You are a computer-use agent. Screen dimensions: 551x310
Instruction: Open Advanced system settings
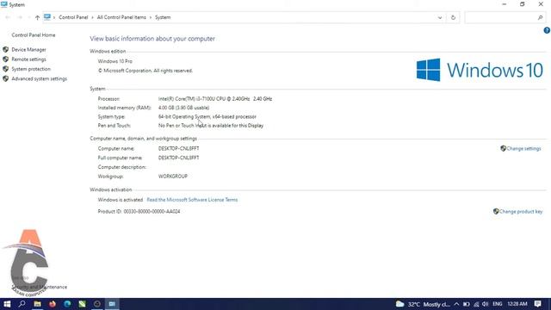[39, 78]
